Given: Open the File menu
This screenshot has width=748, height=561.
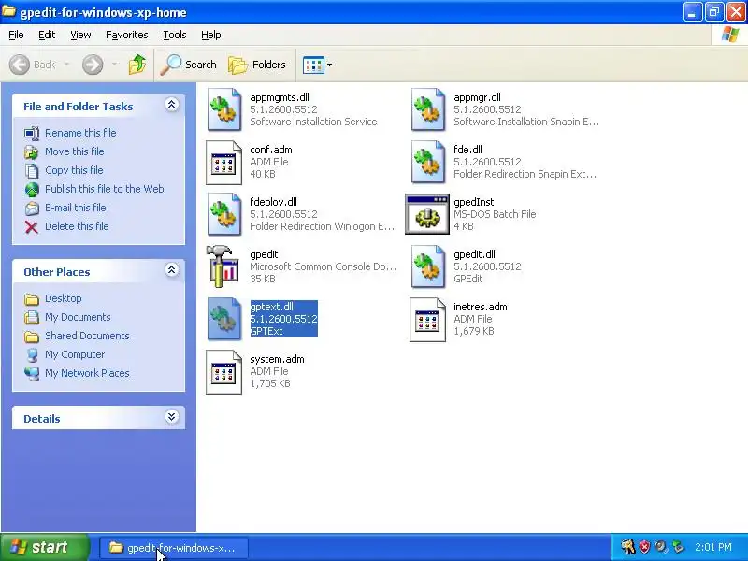Looking at the screenshot, I should click(16, 35).
